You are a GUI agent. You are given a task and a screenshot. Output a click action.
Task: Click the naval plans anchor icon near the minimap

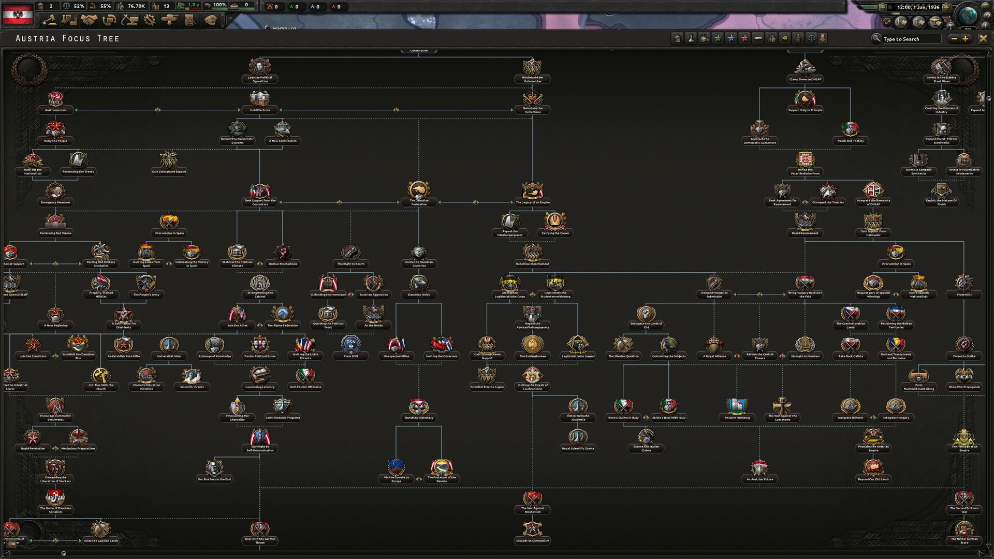click(917, 23)
